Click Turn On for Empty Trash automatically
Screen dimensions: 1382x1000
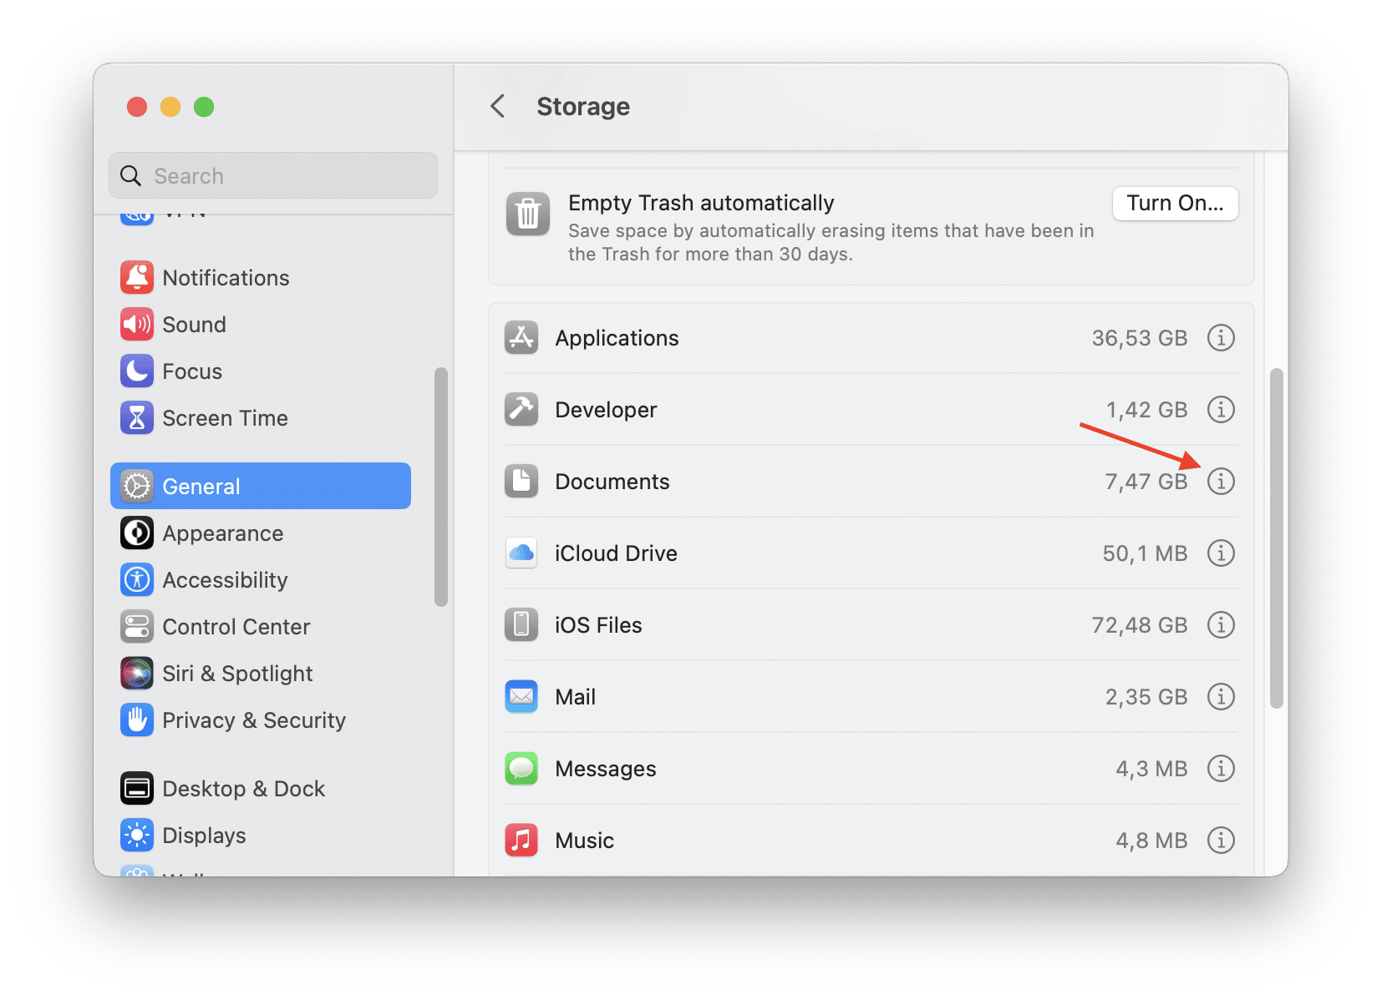[1175, 203]
